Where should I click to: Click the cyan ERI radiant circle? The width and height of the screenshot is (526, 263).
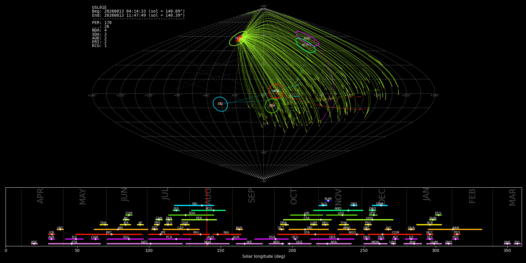tap(220, 104)
